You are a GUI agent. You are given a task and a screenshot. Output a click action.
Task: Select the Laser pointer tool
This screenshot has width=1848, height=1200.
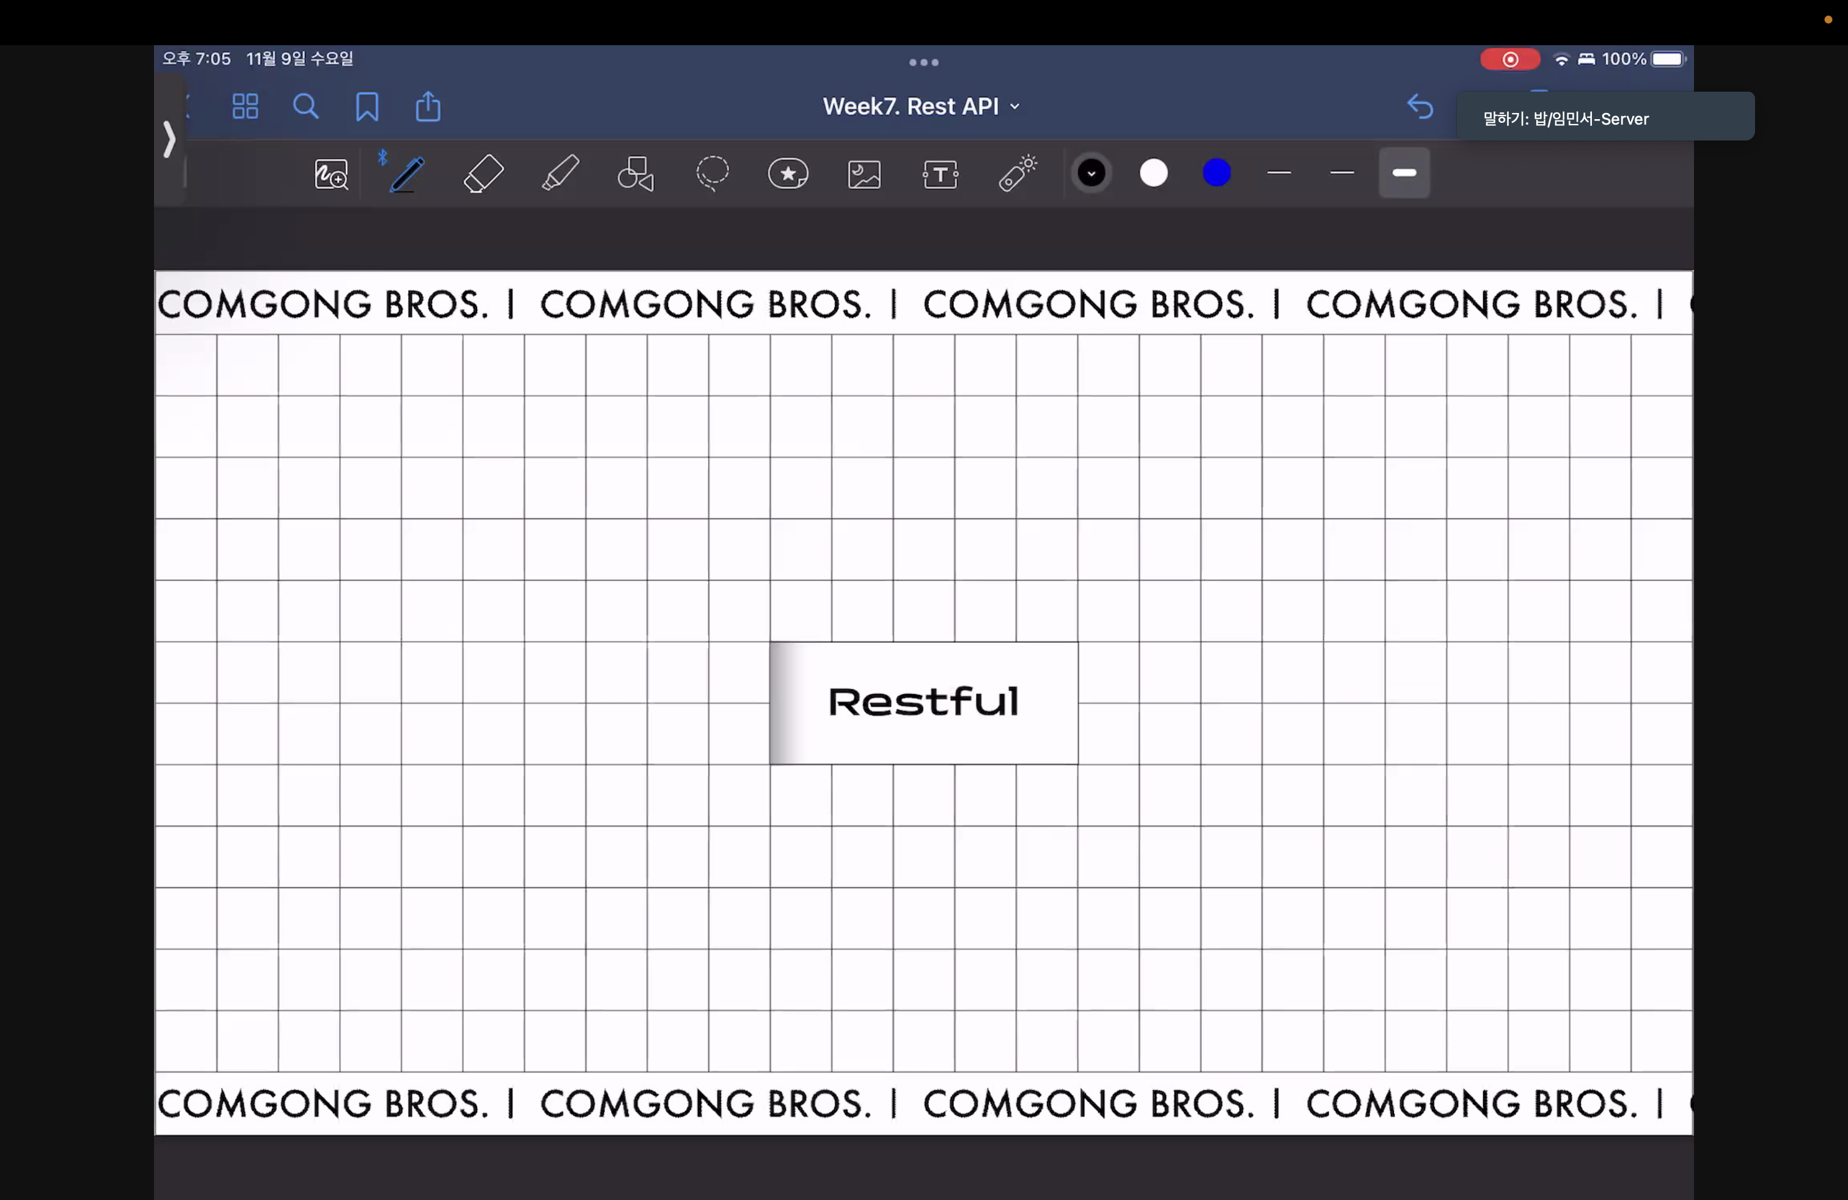[x=1017, y=172]
